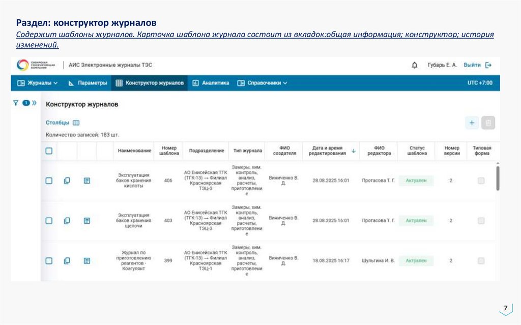Open the card icon for template 399
Viewport: 521px width, 325px height.
(86, 261)
